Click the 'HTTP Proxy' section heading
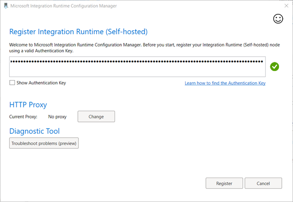The width and height of the screenshot is (293, 202). pyautogui.click(x=28, y=105)
